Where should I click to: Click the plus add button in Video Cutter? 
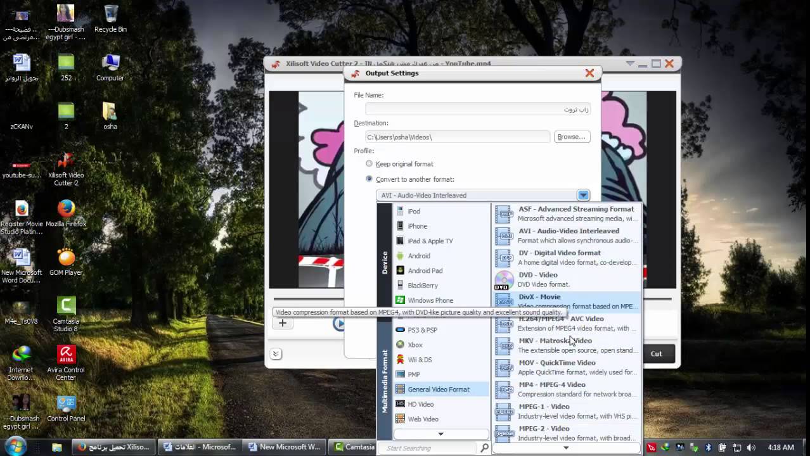click(x=283, y=323)
